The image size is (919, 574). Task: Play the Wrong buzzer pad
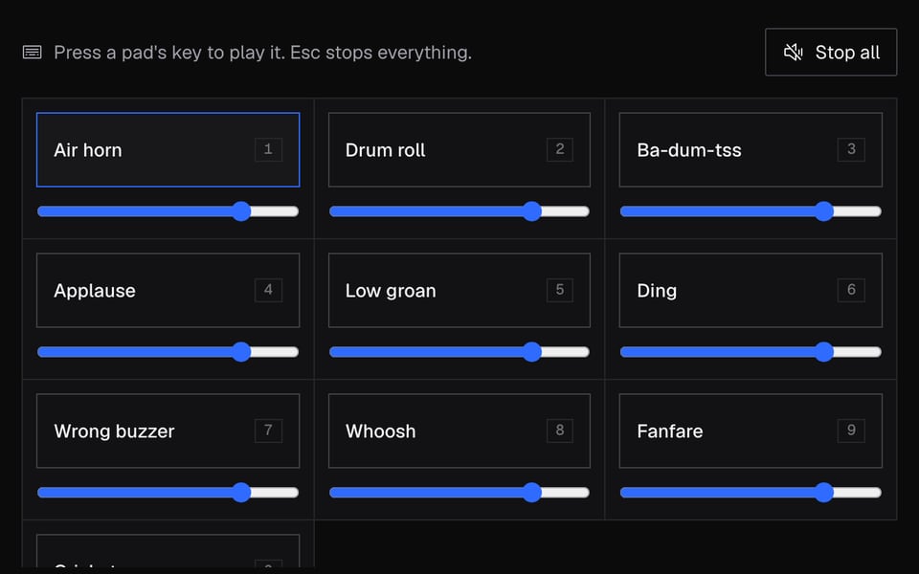pyautogui.click(x=168, y=431)
